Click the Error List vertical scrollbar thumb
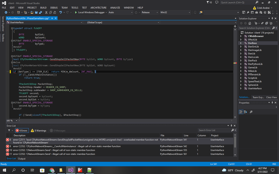Image resolution: width=279 pixels, height=174 pixels. pyautogui.click(x=235, y=142)
